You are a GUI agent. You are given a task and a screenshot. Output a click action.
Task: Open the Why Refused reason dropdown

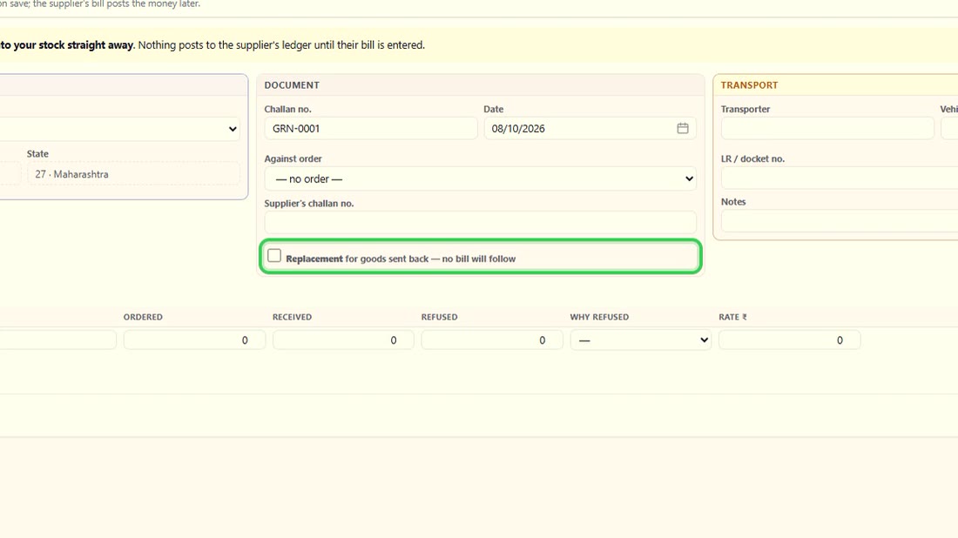[640, 340]
